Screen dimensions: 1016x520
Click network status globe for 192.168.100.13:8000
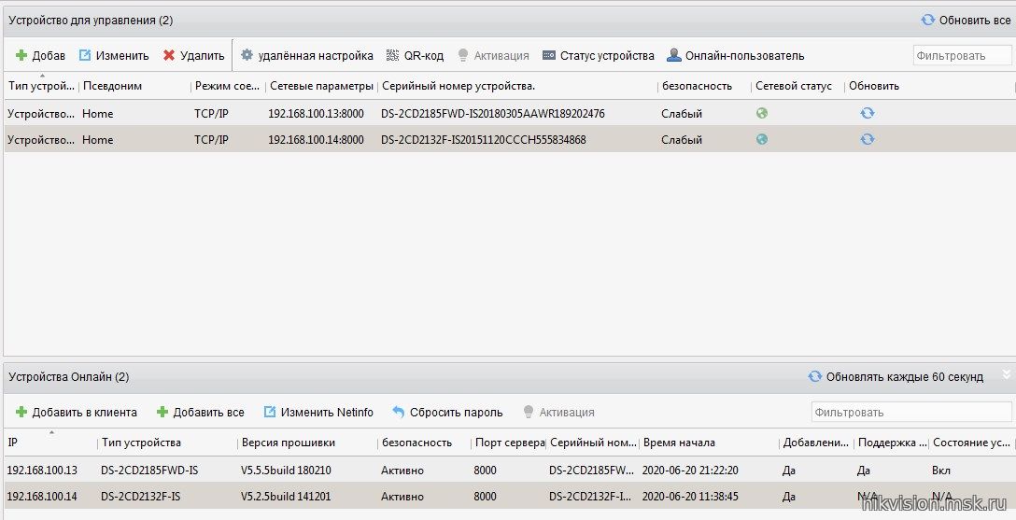tap(762, 113)
